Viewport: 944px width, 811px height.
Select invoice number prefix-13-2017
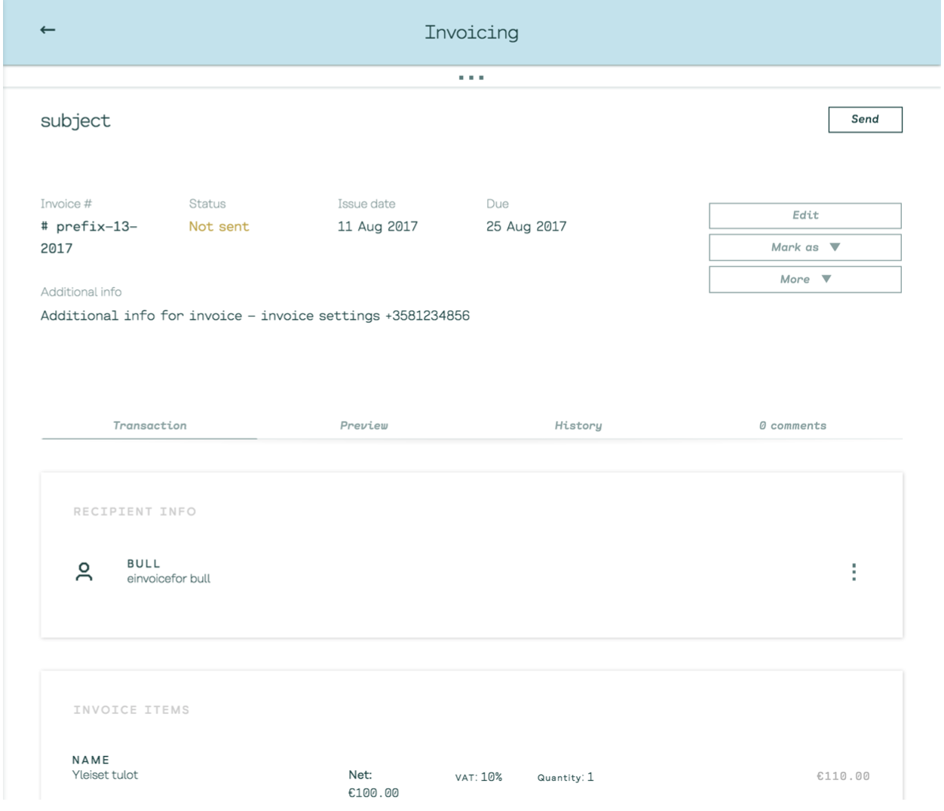coord(89,237)
